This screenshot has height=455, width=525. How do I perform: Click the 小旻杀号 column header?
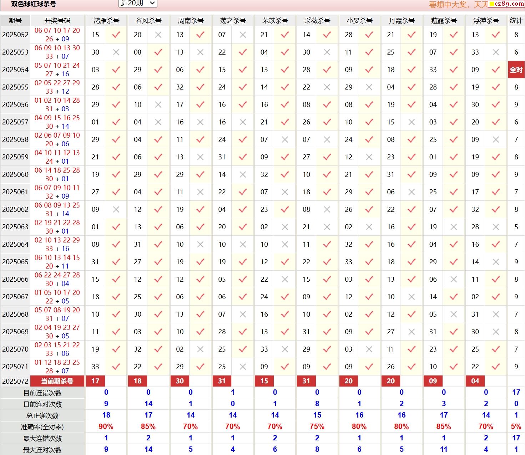pos(359,20)
